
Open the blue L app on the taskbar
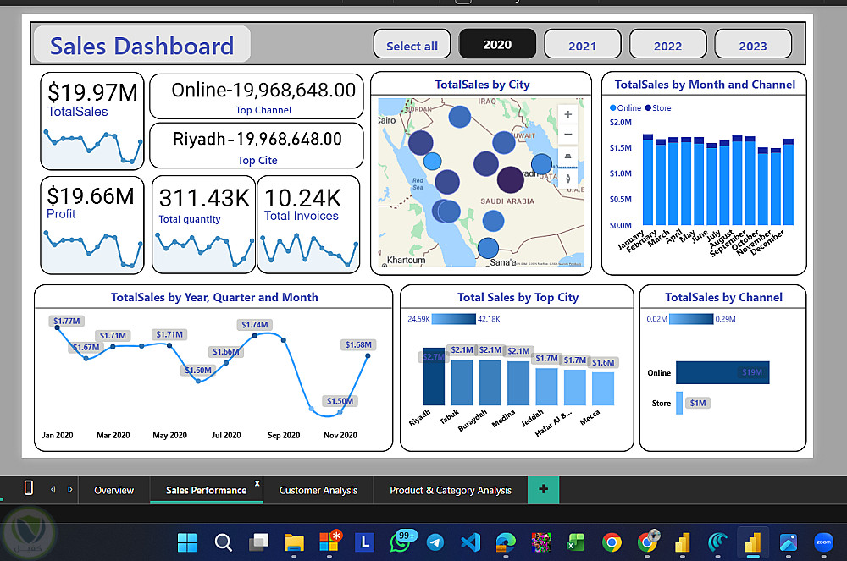[x=364, y=542]
